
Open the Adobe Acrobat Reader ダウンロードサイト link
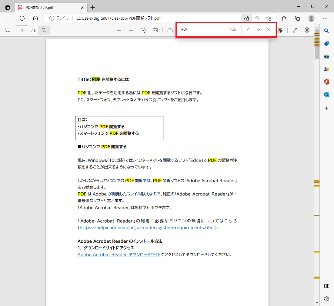click(x=119, y=255)
